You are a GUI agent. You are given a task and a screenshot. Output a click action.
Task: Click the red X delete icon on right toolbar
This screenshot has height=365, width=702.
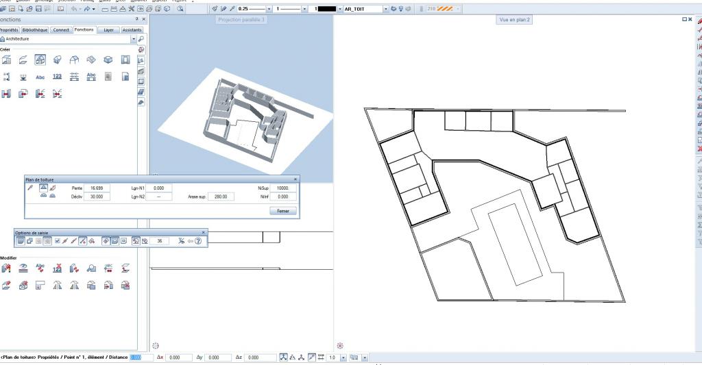pyautogui.click(x=699, y=149)
